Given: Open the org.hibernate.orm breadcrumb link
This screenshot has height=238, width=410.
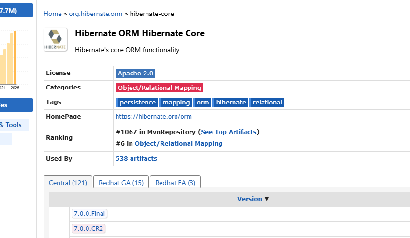Looking at the screenshot, I should [95, 14].
